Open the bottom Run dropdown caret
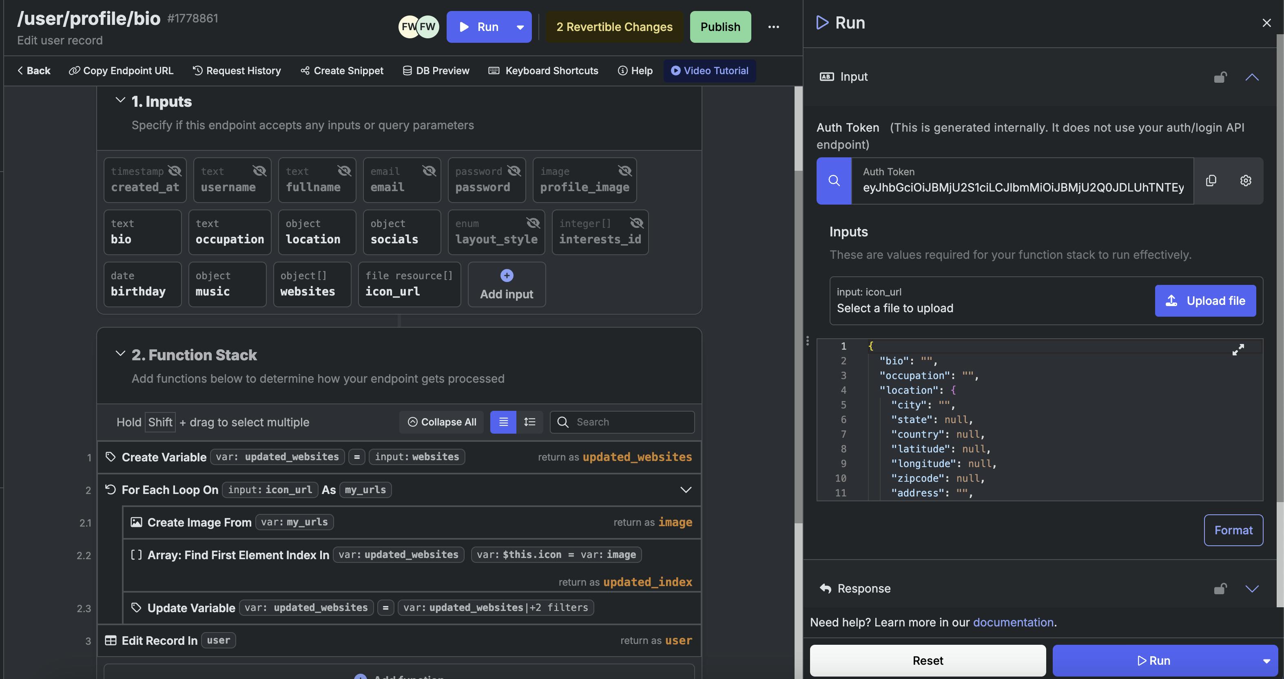This screenshot has width=1284, height=679. tap(1266, 661)
